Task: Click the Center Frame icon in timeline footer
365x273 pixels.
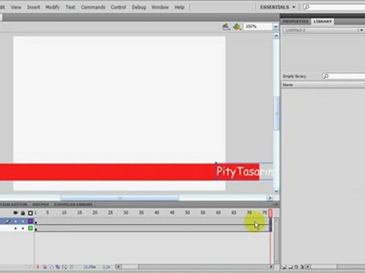Action: (38, 267)
